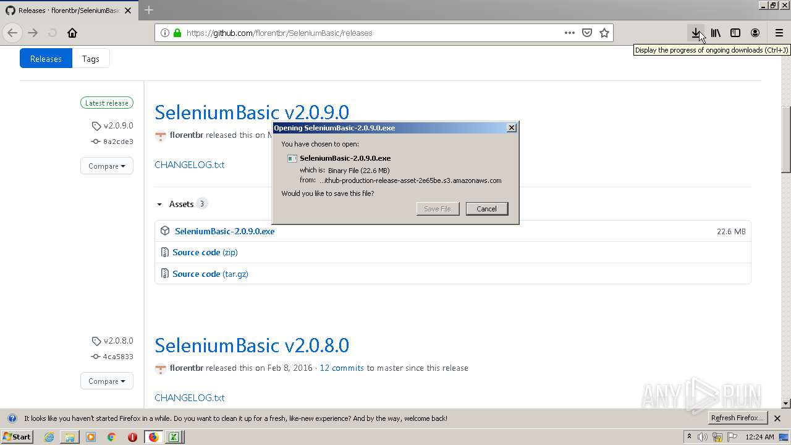Screen dimensions: 791x445
Task: Click the page vertical scrollbar thumb
Action: click(x=786, y=140)
